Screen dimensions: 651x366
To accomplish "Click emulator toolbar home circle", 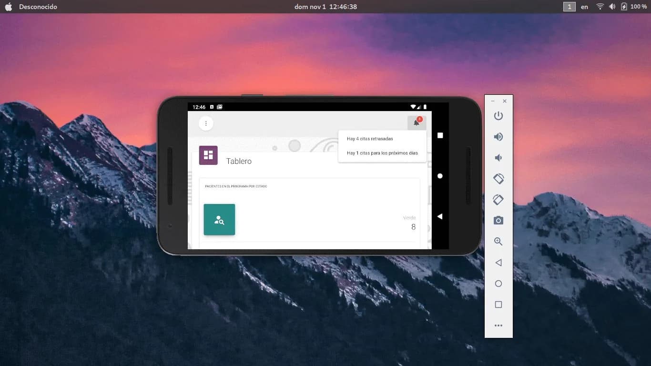I will pos(498,284).
